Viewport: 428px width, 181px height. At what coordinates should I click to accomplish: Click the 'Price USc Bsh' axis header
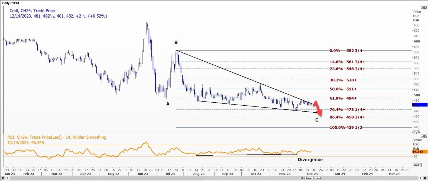pos(417,16)
